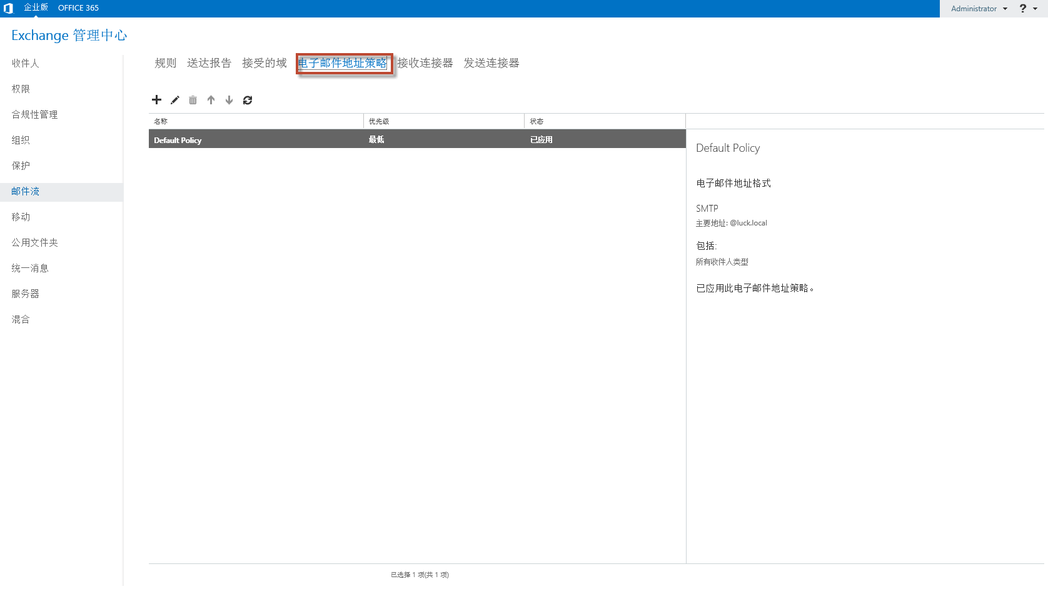Click the 企业版 link in top bar

(36, 7)
